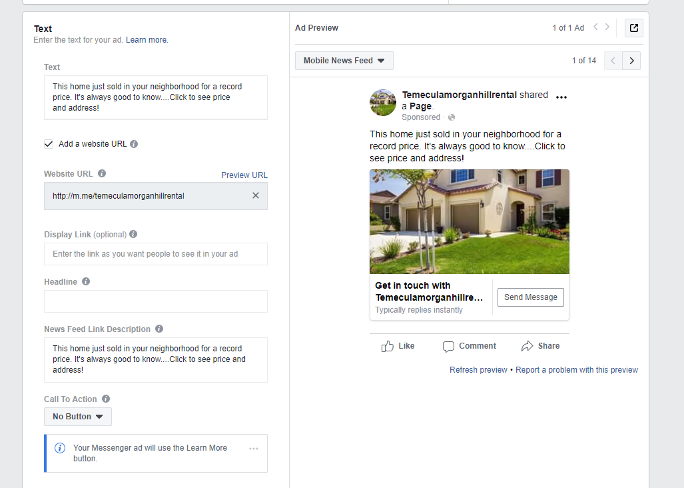
Task: Click the Temeculamorganhillrental profile picture
Action: [383, 103]
